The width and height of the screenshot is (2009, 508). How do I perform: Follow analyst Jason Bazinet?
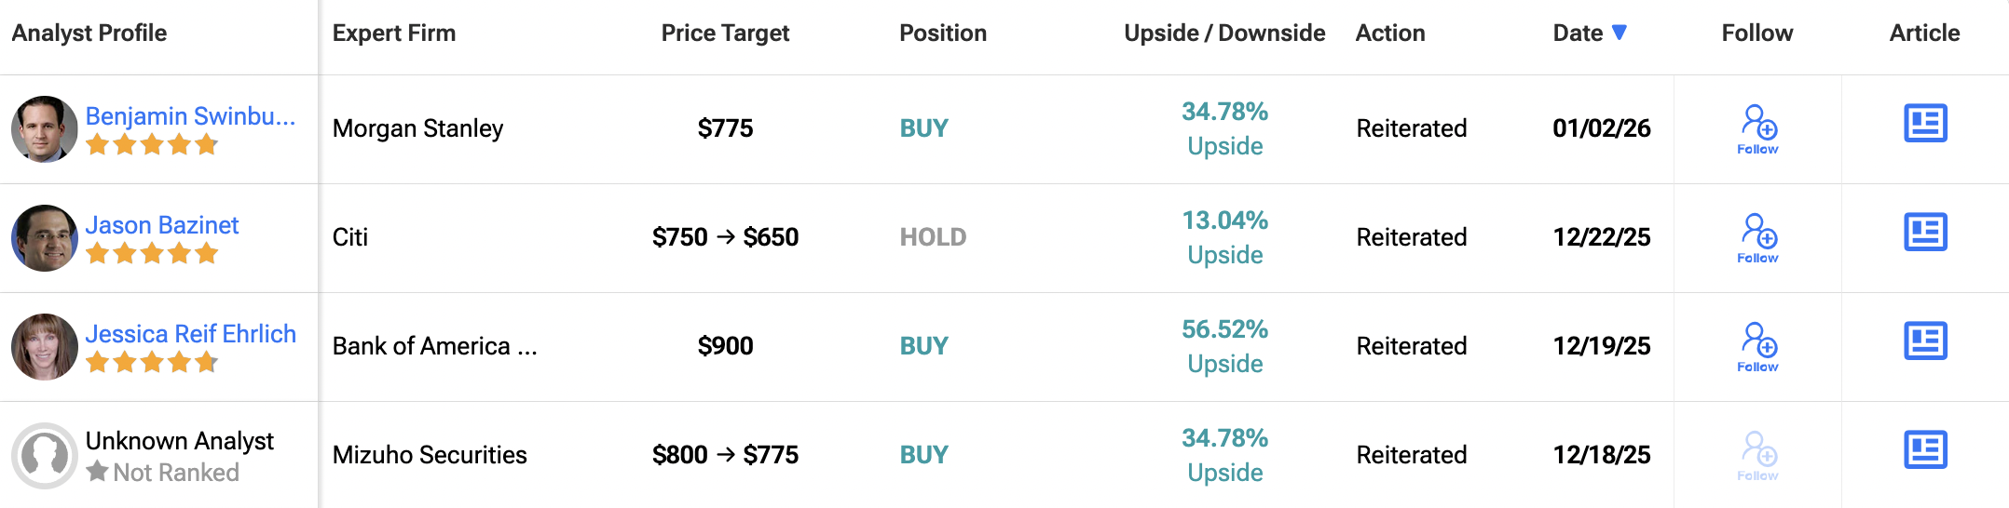[x=1758, y=238]
